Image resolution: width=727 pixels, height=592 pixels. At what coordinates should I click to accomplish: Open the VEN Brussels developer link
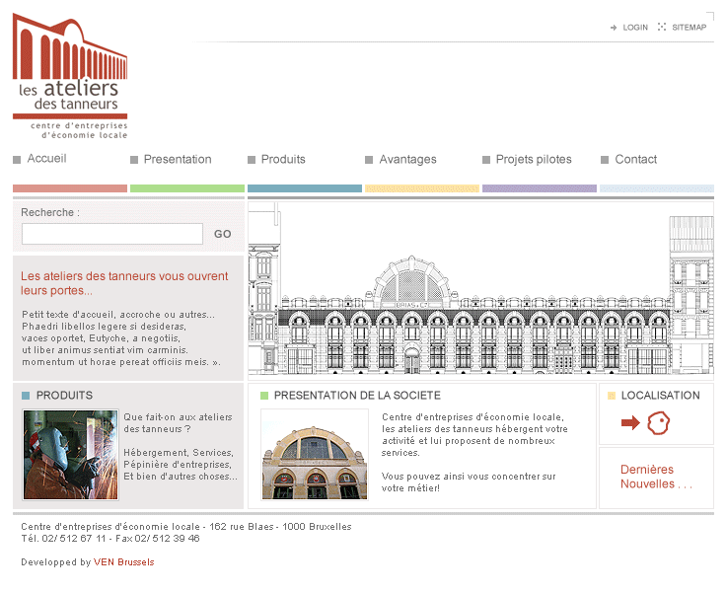tap(123, 562)
